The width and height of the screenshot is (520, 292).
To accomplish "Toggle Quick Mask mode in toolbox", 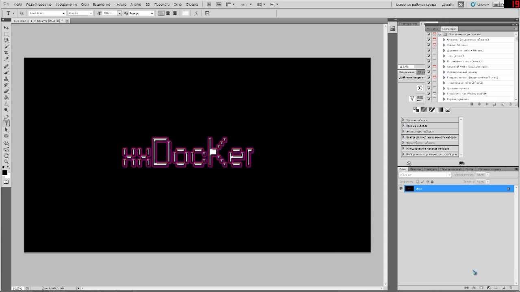I will click(x=6, y=182).
